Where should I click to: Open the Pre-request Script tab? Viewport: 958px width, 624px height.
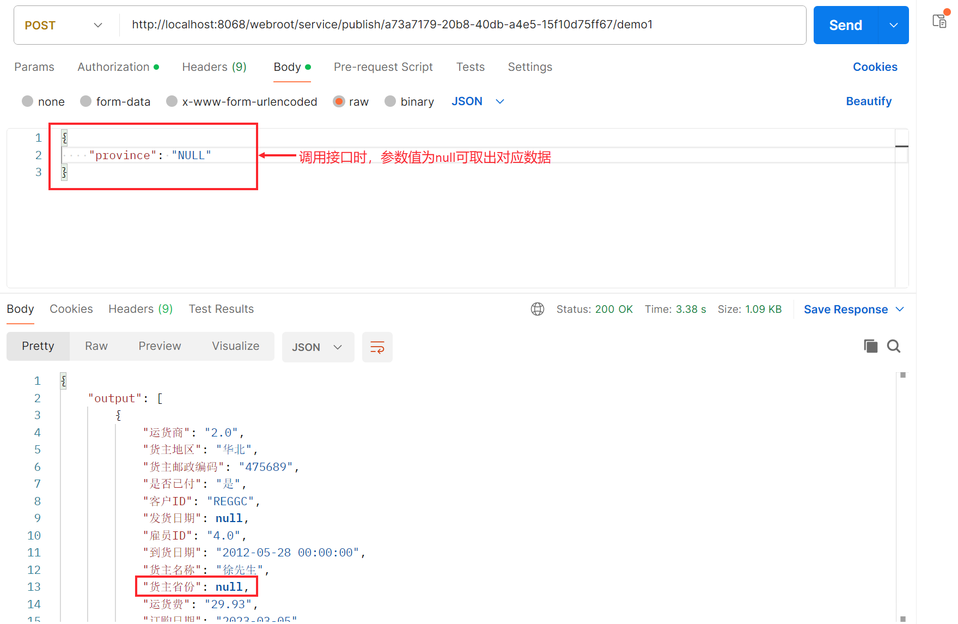(383, 67)
